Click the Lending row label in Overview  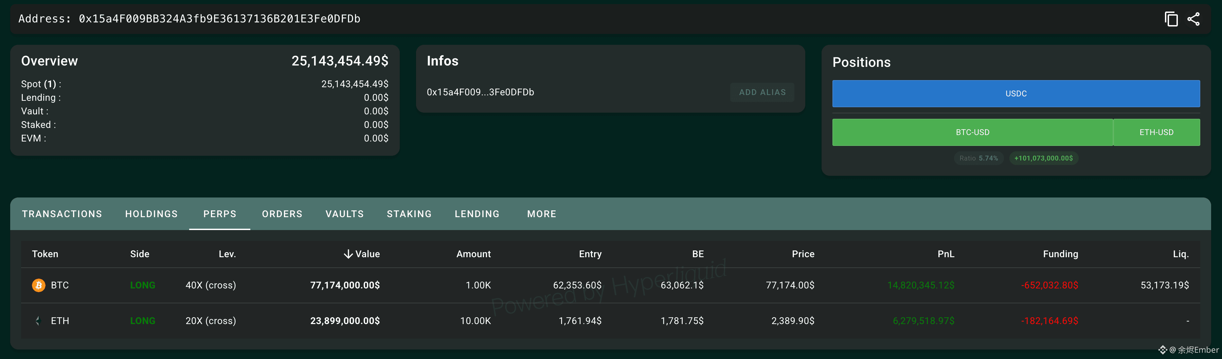coord(41,98)
